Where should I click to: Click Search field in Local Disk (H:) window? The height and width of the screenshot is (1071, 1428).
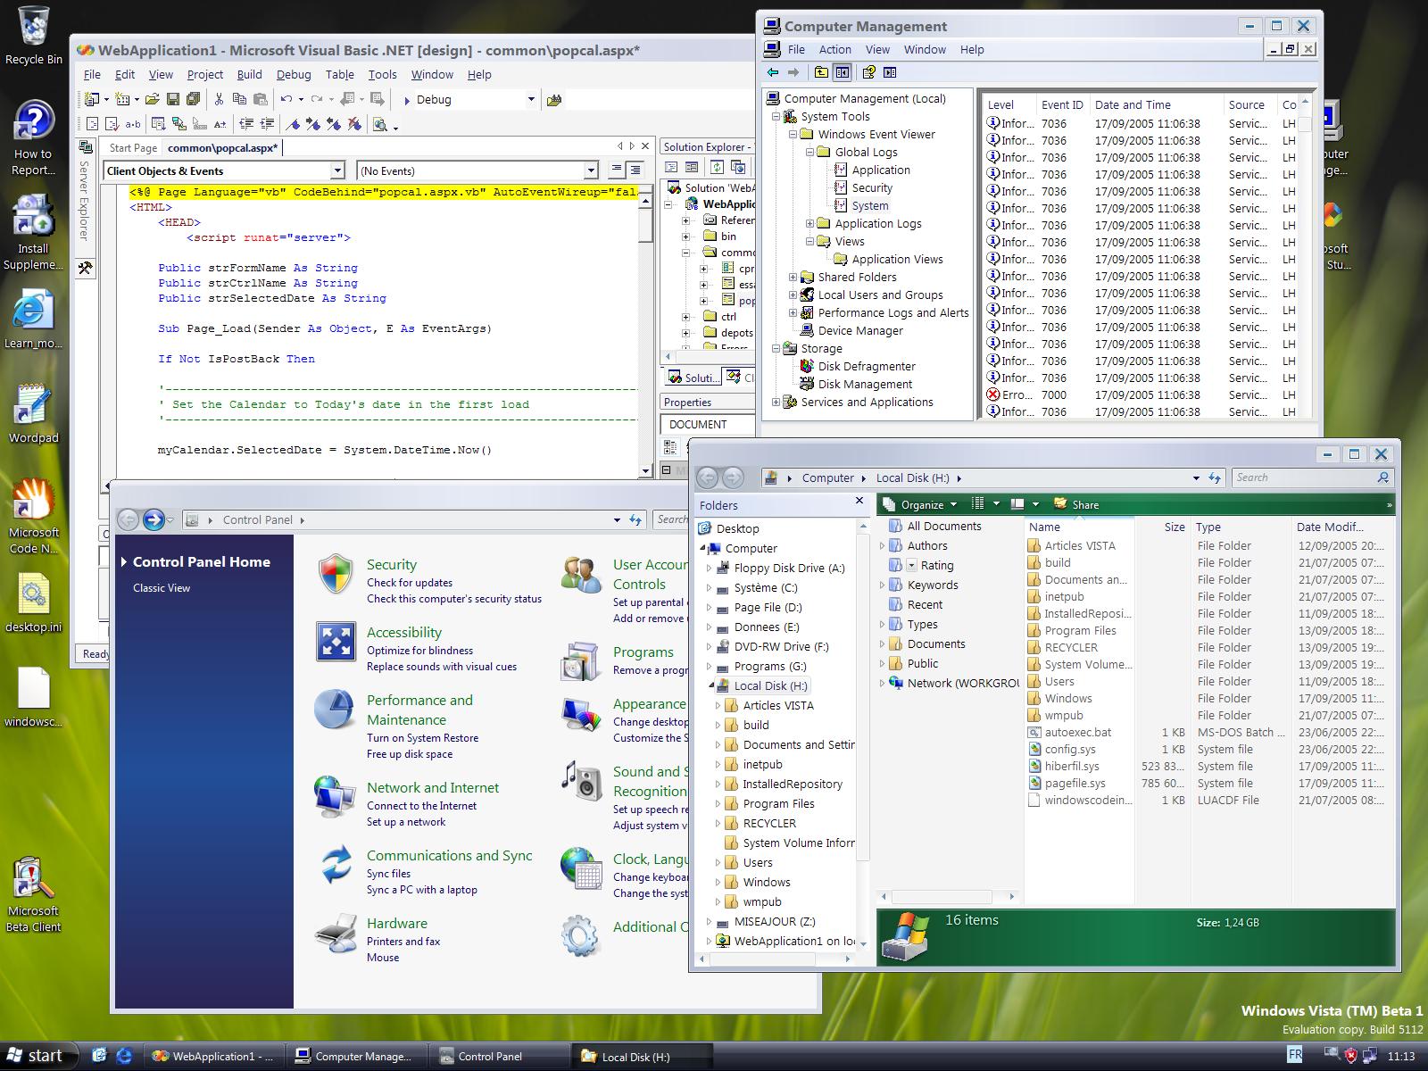pos(1312,477)
